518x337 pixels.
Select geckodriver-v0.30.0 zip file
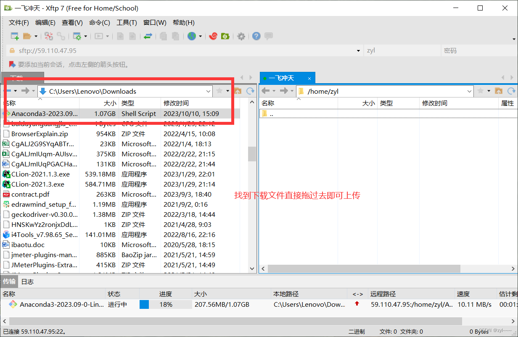coord(44,215)
